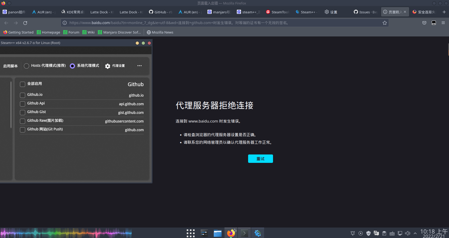Open Wiki bookmark

[88, 32]
